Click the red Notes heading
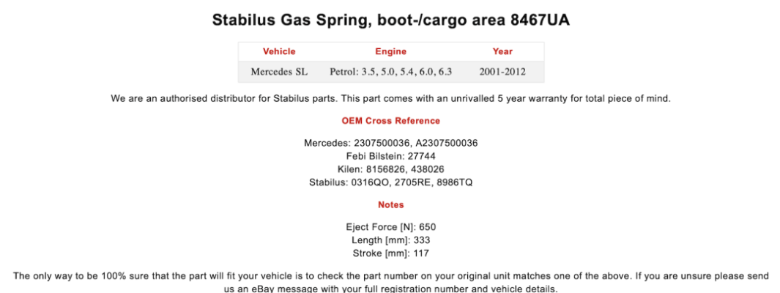The height and width of the screenshot is (293, 780). [390, 204]
